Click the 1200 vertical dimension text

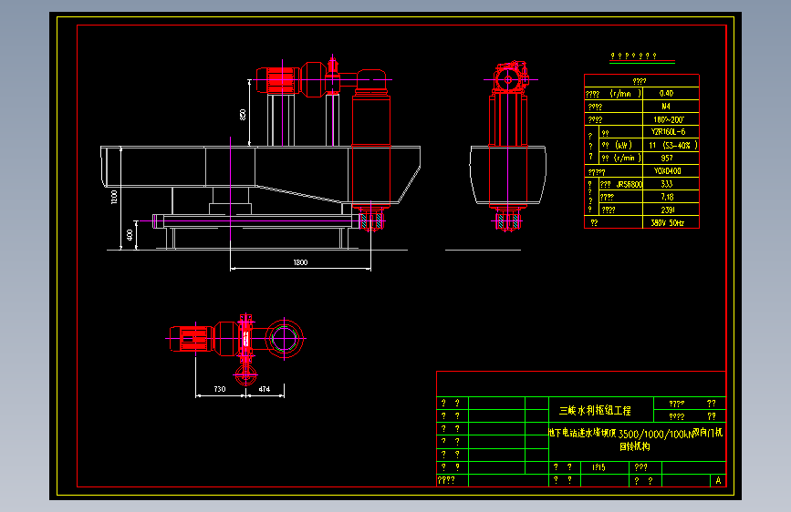[x=115, y=197]
